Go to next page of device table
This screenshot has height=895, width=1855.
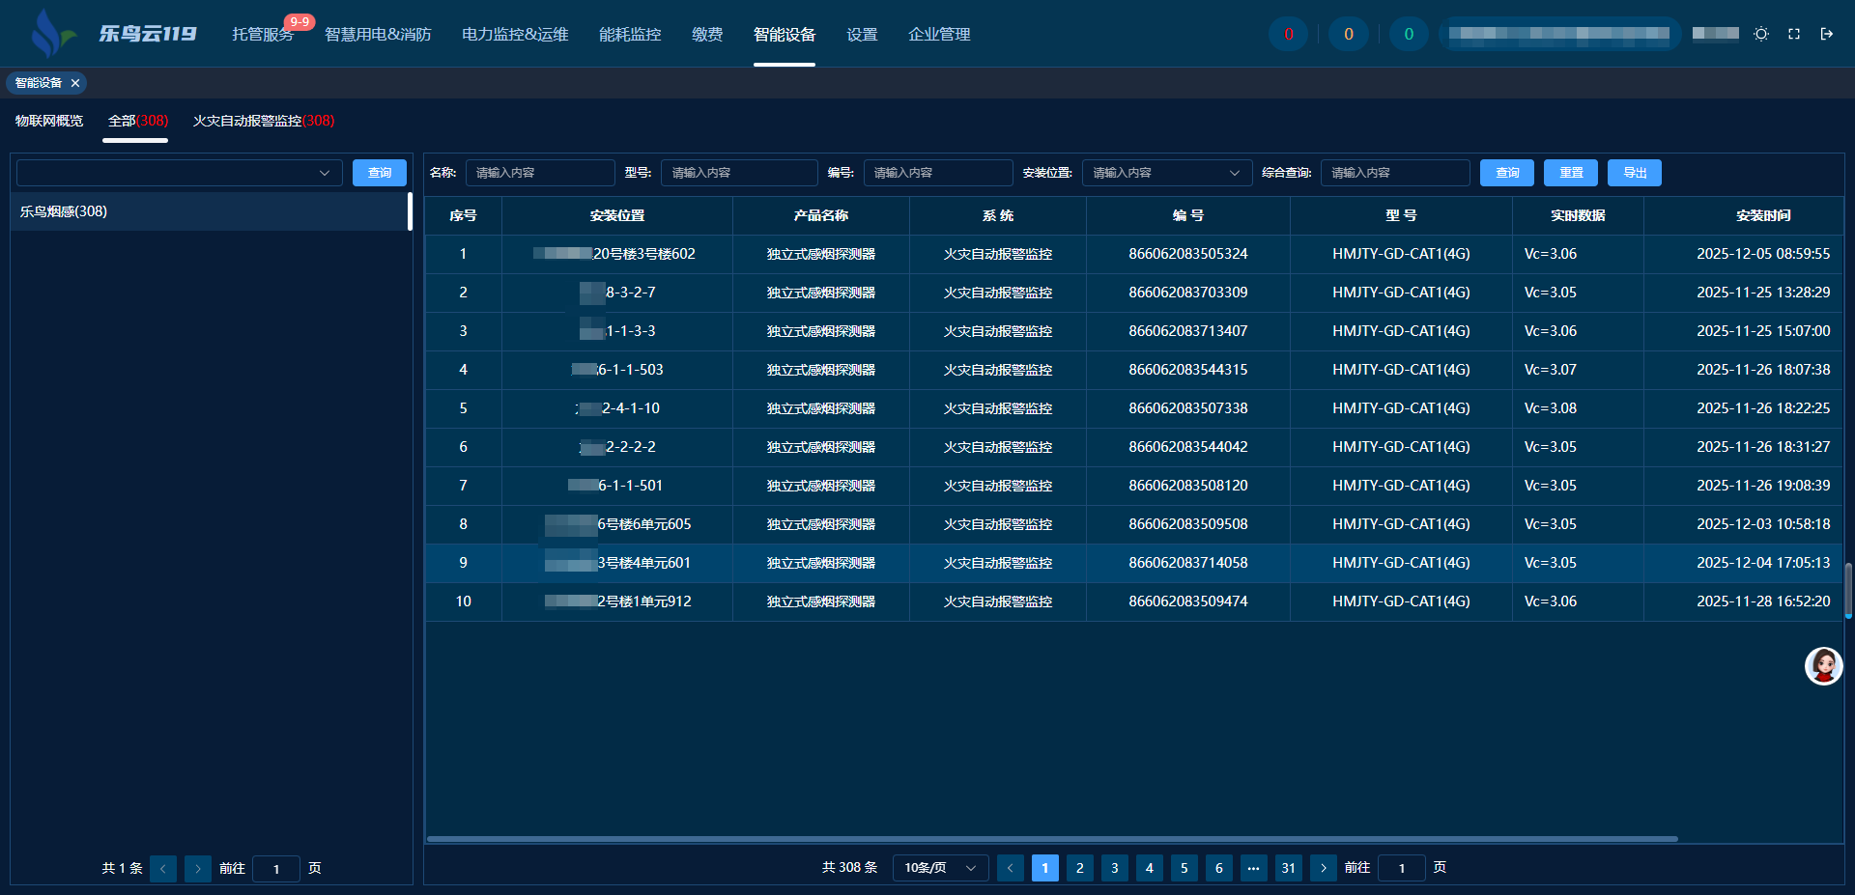(x=1324, y=868)
